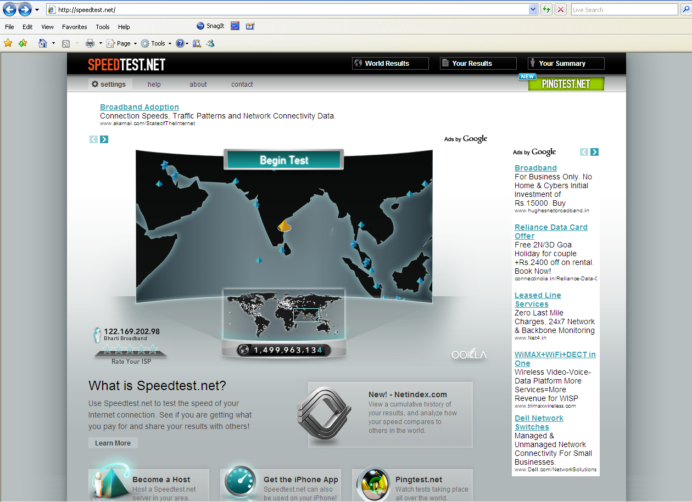Click the Research toolbar icon
The height and width of the screenshot is (502, 692).
(x=197, y=43)
